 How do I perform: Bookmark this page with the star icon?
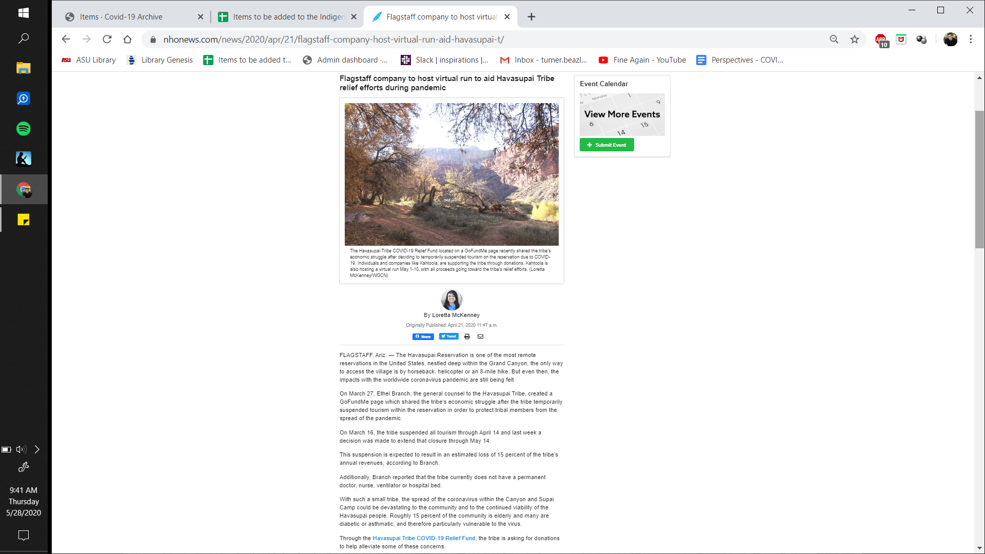(x=854, y=39)
